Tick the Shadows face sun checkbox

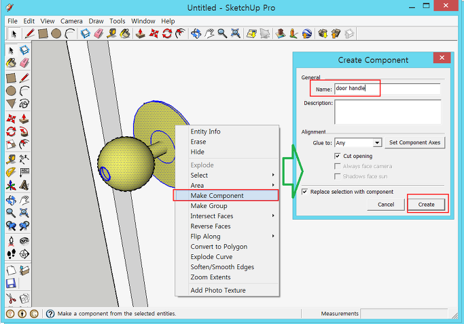pos(338,176)
